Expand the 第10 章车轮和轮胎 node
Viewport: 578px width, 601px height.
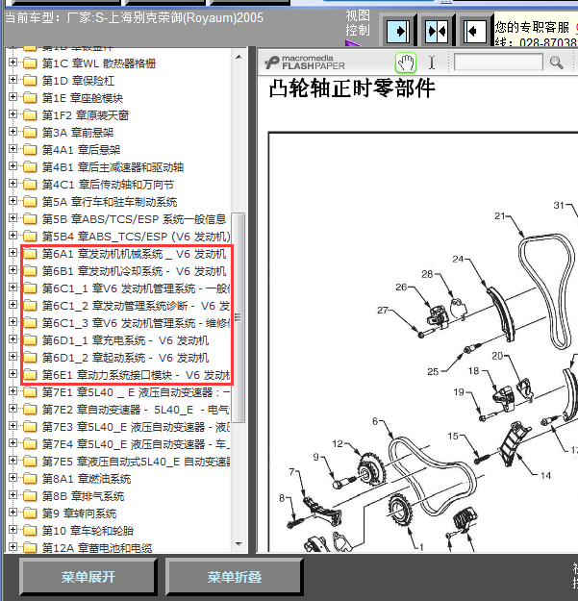[13, 529]
